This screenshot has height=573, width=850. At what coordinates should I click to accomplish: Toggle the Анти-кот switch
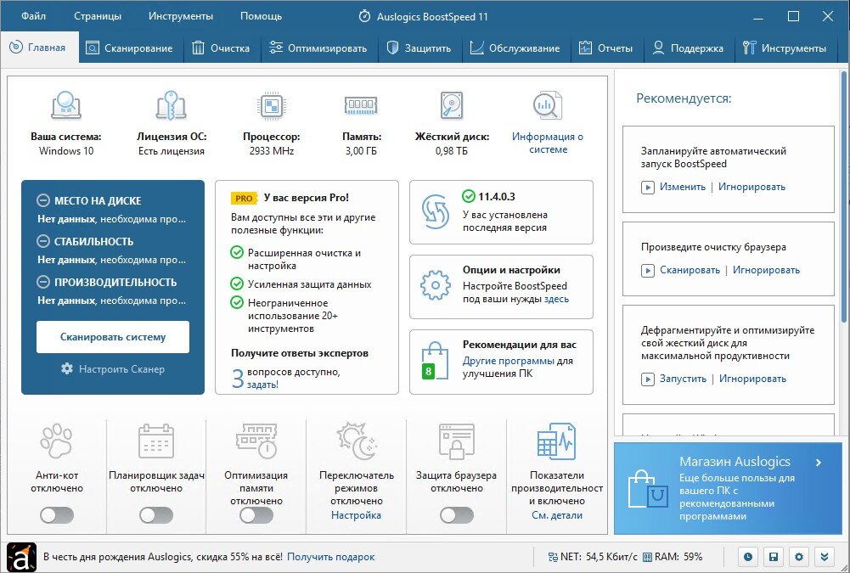click(56, 515)
